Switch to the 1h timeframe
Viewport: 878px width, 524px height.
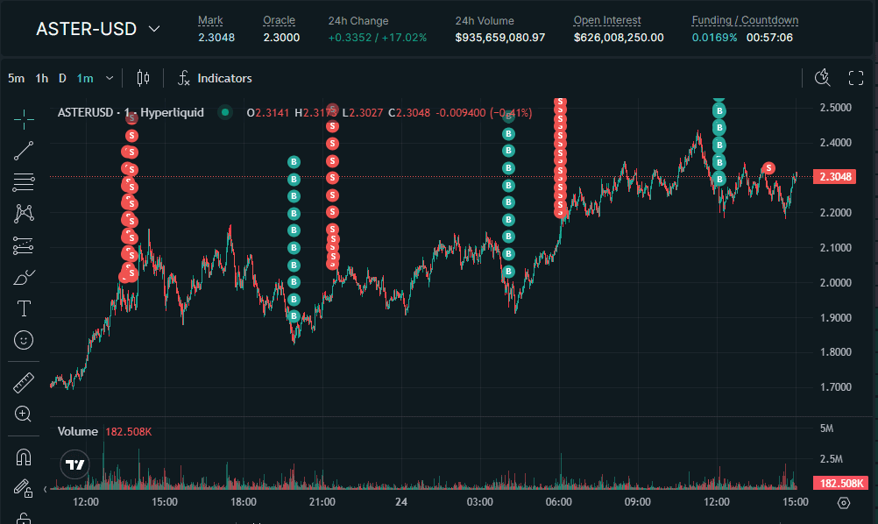pos(41,78)
